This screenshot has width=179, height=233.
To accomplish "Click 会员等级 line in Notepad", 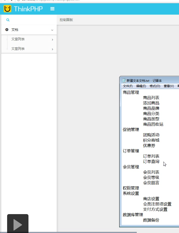I will (151, 177).
